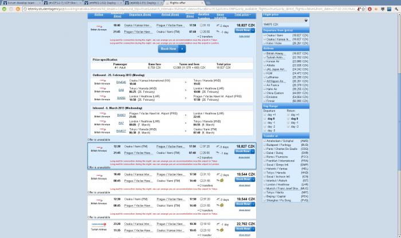Click the British Airways logo on the BA4627 inbound segment

(x=102, y=131)
